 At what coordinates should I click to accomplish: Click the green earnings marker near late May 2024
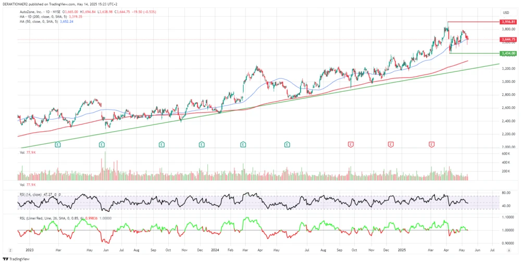coord(287,144)
